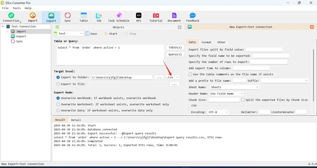Click the Add export time to column input

click(251, 68)
